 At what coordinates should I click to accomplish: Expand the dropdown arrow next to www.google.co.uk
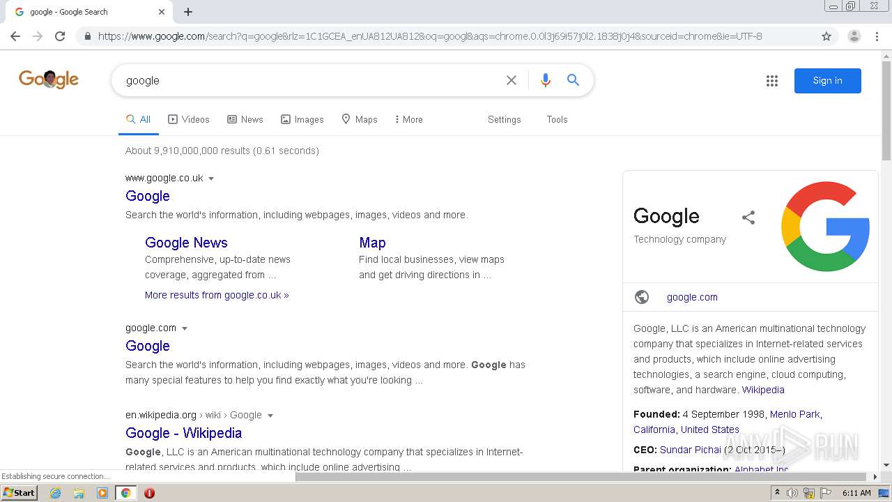pos(211,178)
